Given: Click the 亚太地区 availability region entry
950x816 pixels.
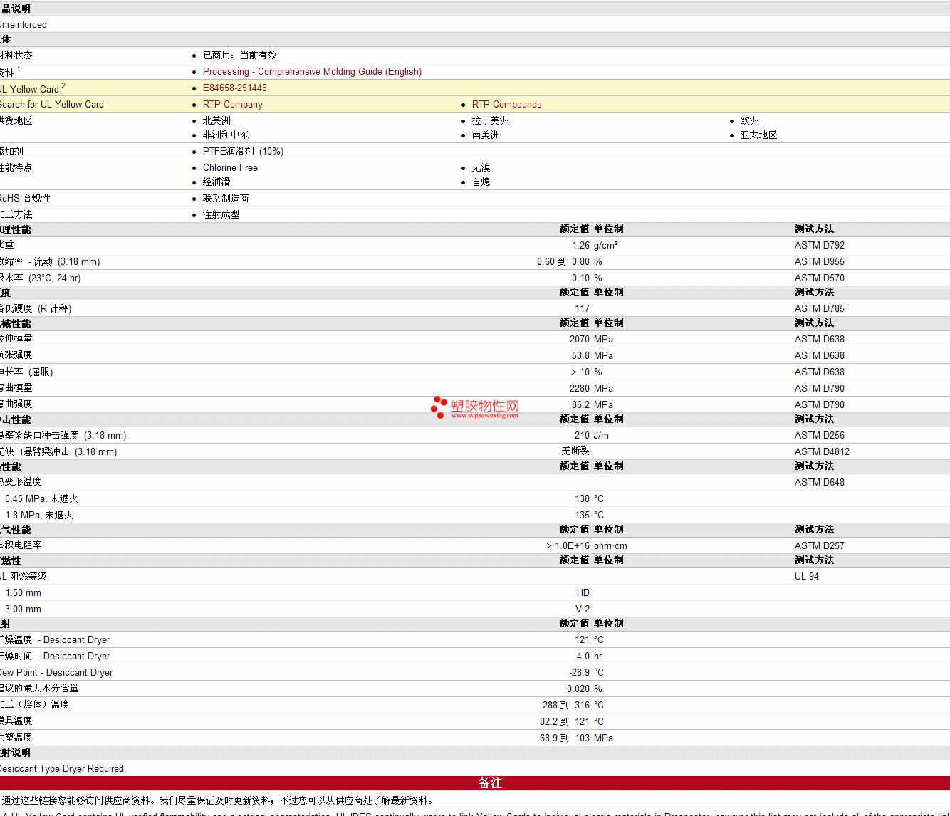Looking at the screenshot, I should coord(758,135).
